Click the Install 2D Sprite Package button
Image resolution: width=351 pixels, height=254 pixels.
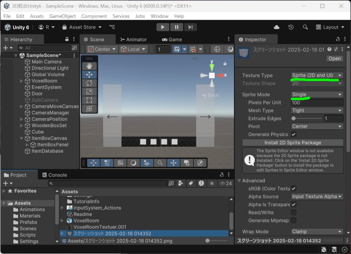pos(293,143)
